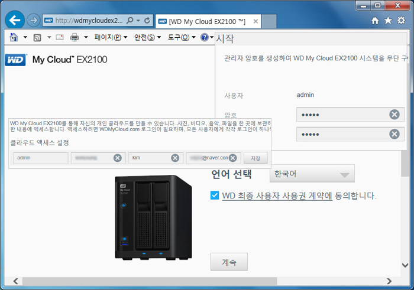Click the command bar Home icon
Viewport: 414px width, 290px height.
(x=14, y=37)
